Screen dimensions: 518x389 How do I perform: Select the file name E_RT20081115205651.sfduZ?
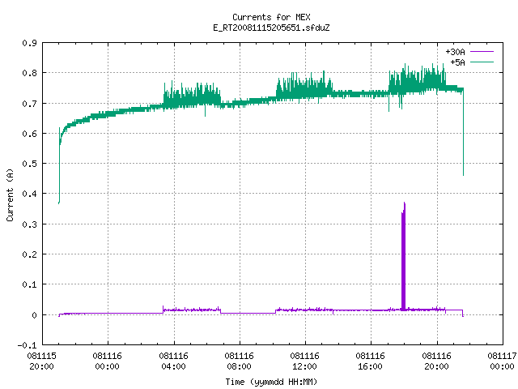coord(271,28)
